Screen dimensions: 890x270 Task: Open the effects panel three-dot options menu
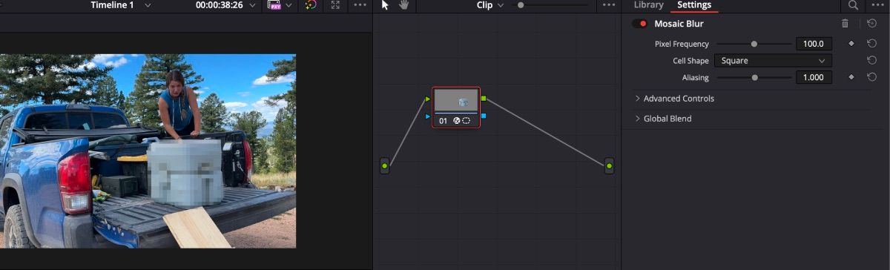tap(878, 5)
